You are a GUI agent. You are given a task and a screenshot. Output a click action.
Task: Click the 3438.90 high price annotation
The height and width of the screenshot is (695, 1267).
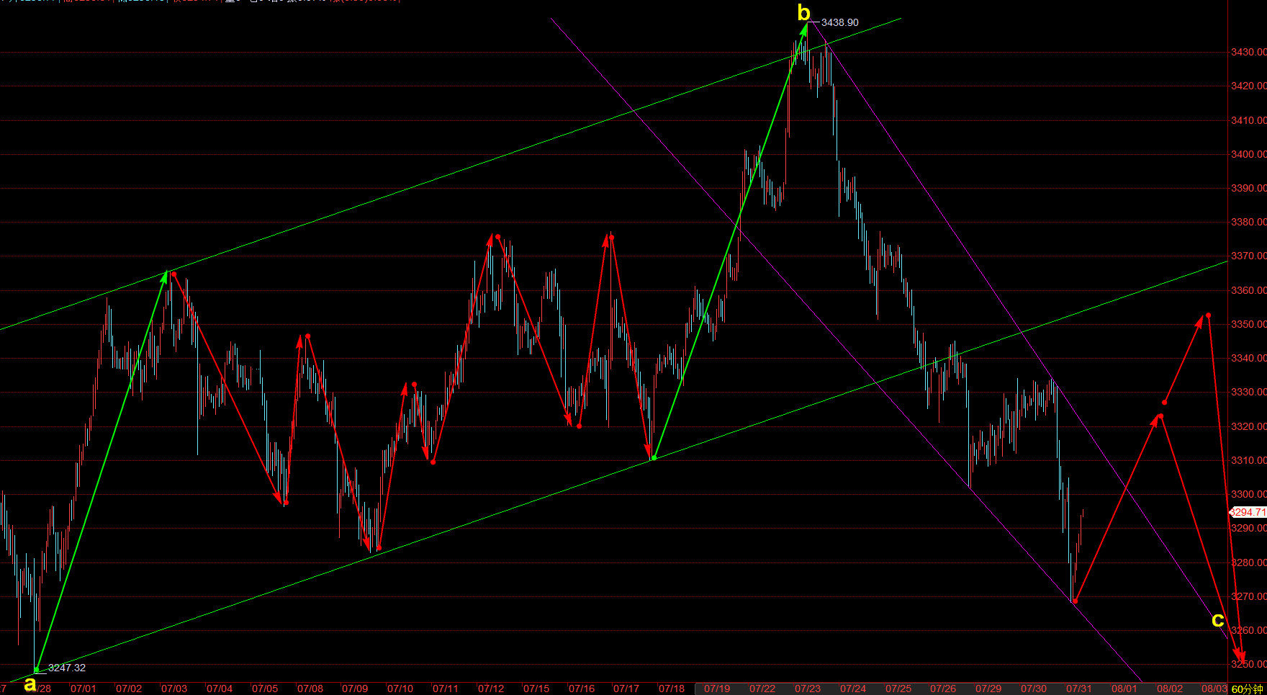tap(839, 22)
